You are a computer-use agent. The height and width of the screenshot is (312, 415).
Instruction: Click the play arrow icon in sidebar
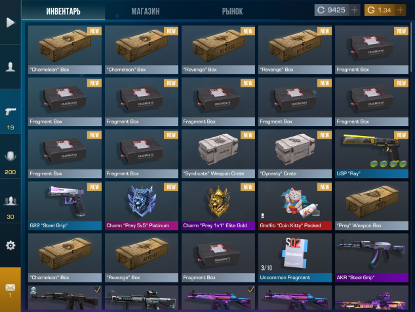pyautogui.click(x=10, y=22)
